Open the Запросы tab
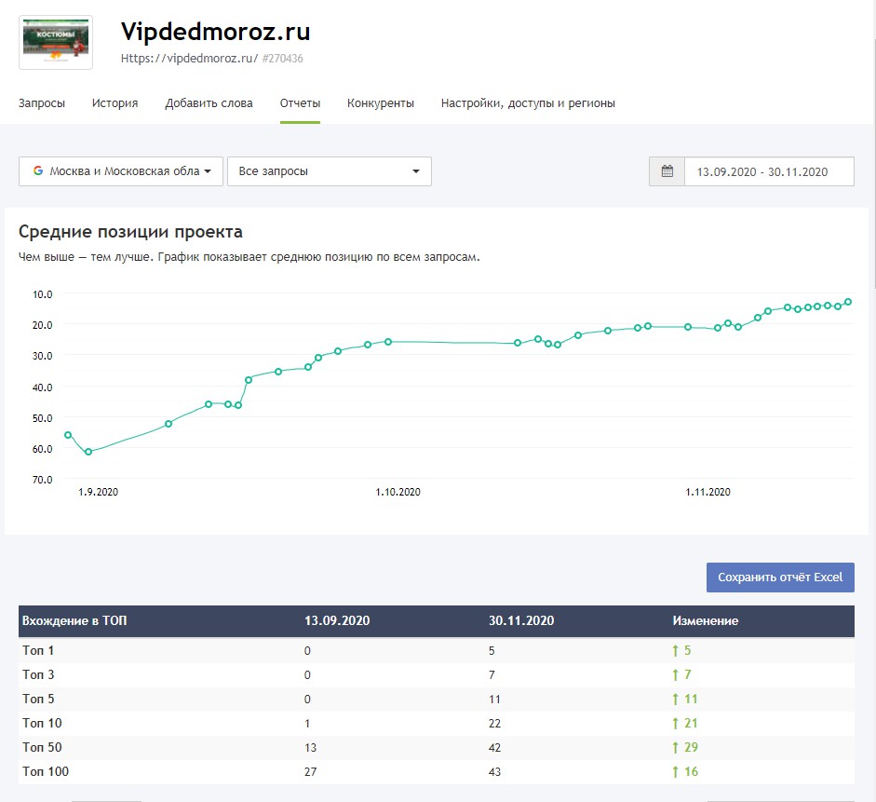The height and width of the screenshot is (802, 876). click(x=42, y=103)
